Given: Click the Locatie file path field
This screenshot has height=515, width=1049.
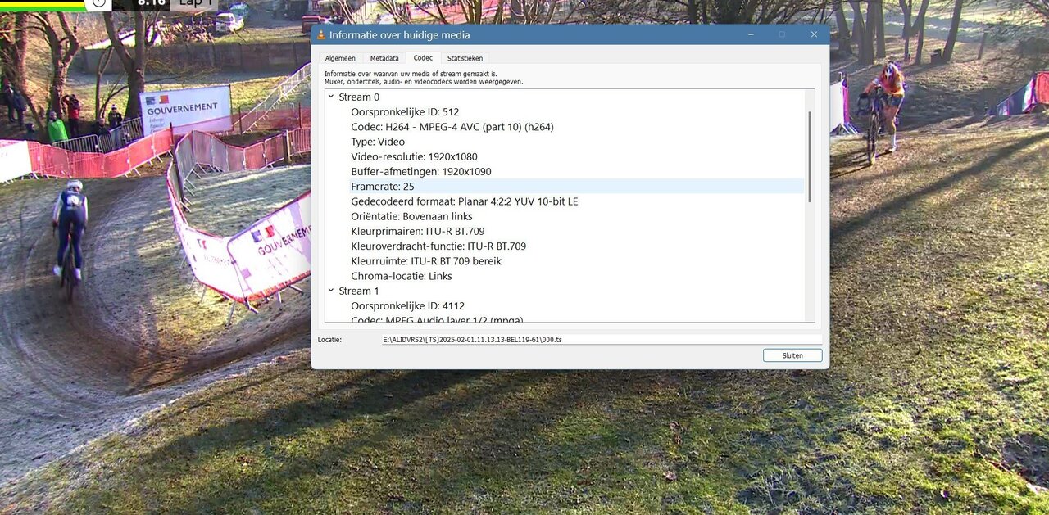Looking at the screenshot, I should [x=601, y=339].
